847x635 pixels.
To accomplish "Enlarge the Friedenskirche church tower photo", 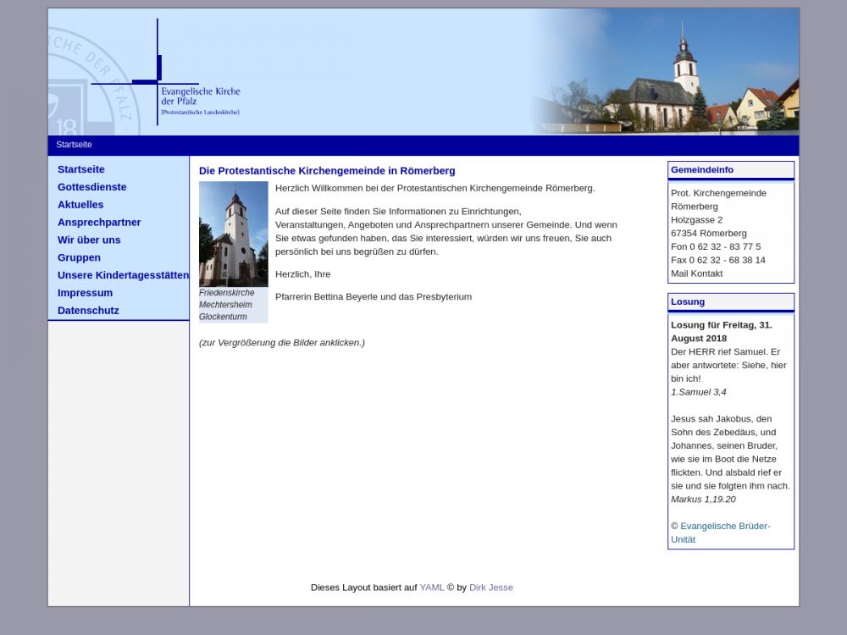I will pos(233,234).
